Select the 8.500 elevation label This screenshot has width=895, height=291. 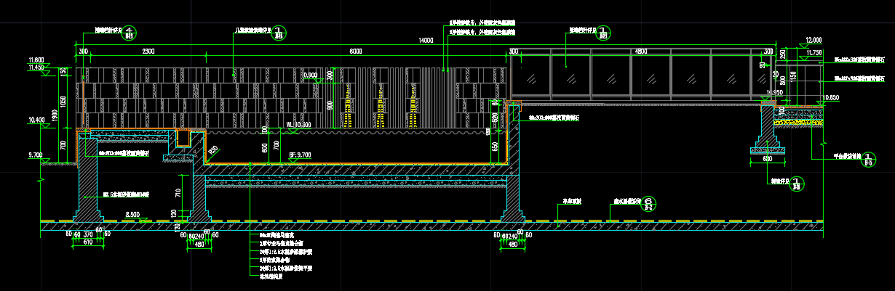pyautogui.click(x=132, y=214)
